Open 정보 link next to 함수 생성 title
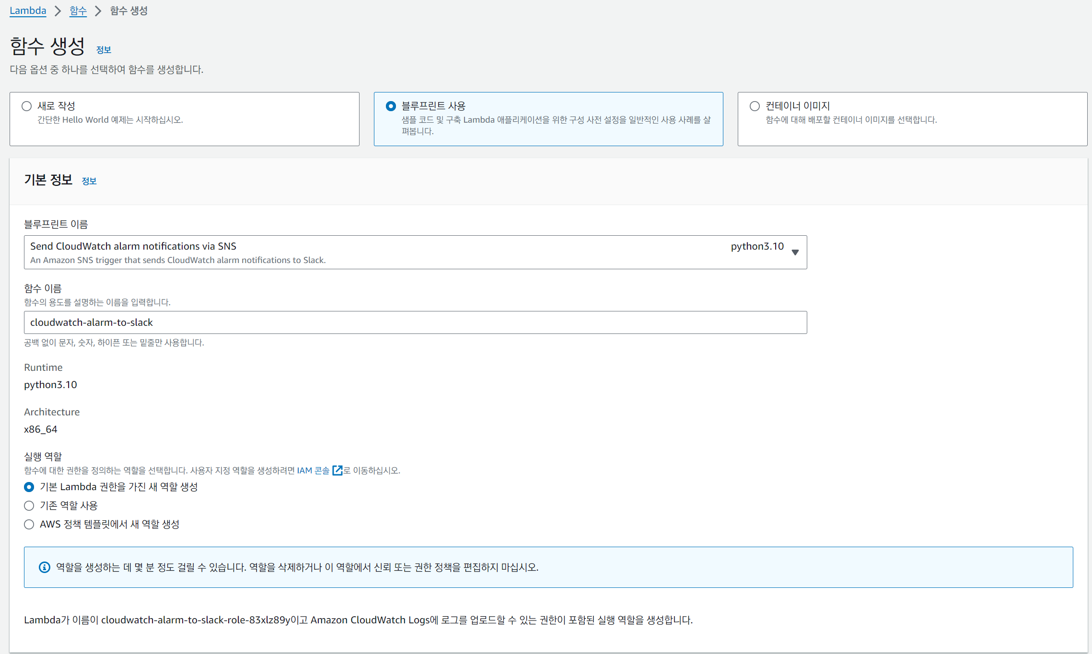This screenshot has width=1092, height=654. click(x=104, y=50)
